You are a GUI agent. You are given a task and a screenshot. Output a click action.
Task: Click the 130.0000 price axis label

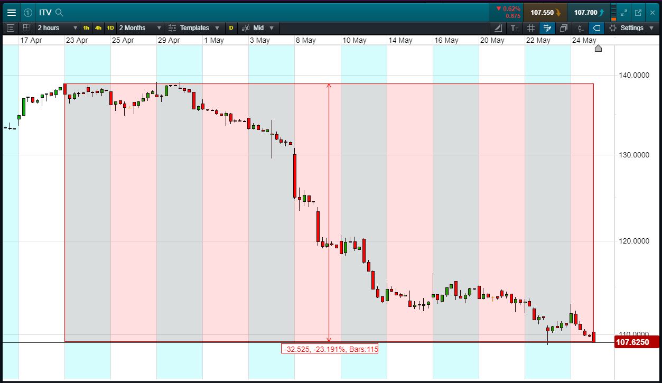coord(634,155)
